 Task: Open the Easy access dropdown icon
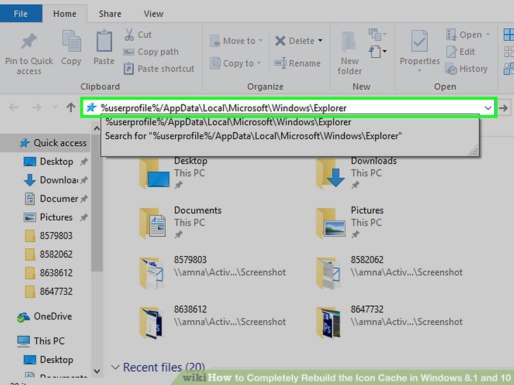pos(378,51)
